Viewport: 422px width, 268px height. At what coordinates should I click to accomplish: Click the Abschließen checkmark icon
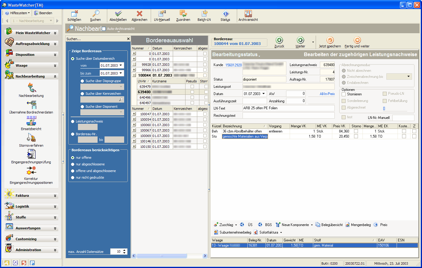tap(118, 14)
